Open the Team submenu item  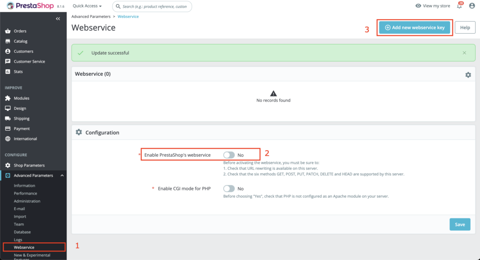[19, 224]
